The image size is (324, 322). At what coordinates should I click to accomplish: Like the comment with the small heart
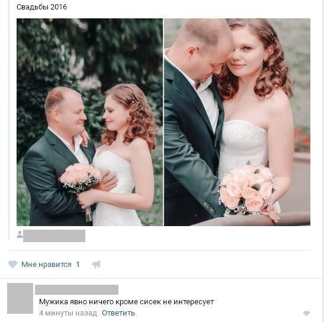[306, 313]
